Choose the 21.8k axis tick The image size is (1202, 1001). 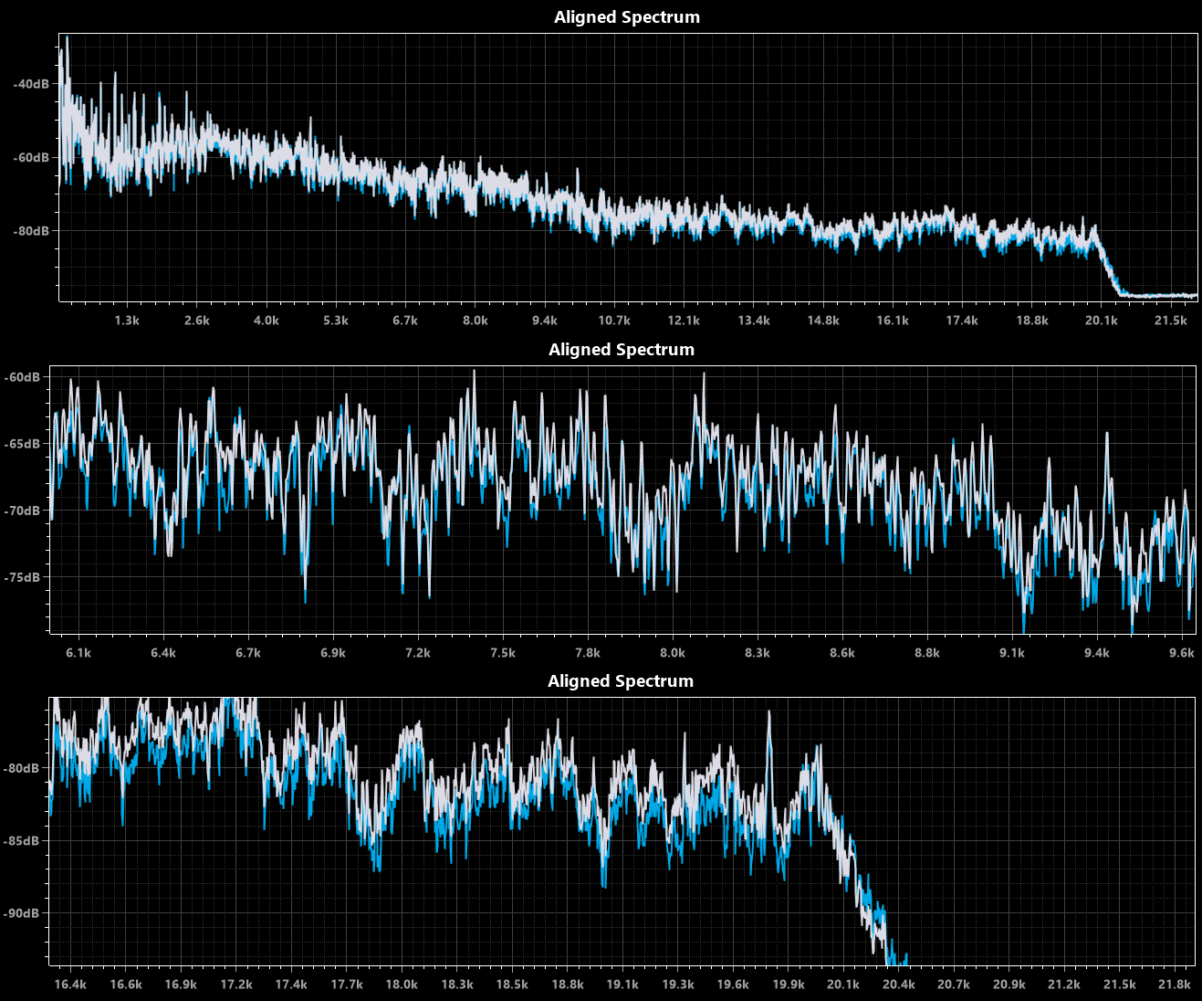pos(1175,985)
